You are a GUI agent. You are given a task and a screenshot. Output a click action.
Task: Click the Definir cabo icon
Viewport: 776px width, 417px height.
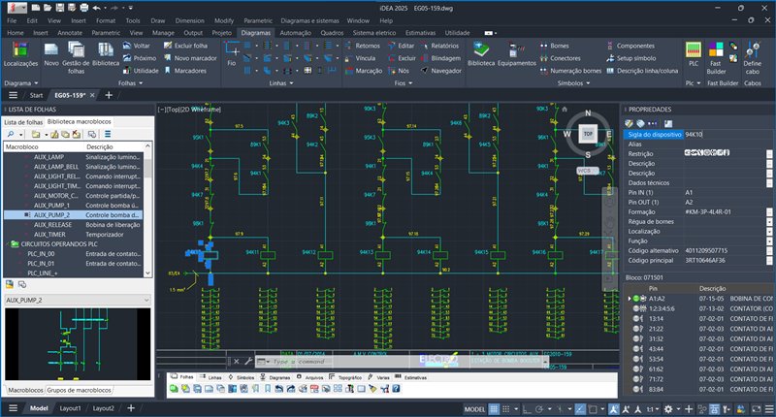coord(753,50)
